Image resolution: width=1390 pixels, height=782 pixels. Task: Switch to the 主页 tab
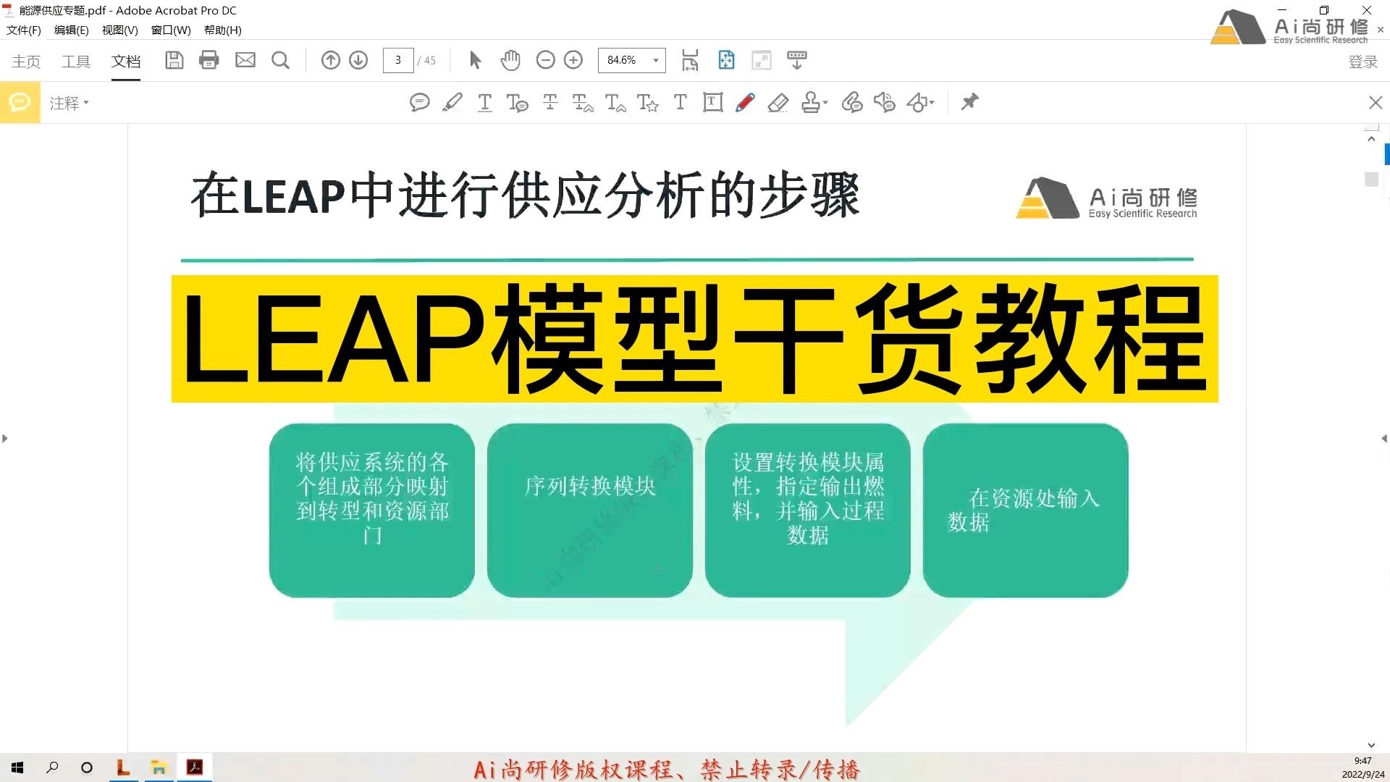pyautogui.click(x=26, y=62)
